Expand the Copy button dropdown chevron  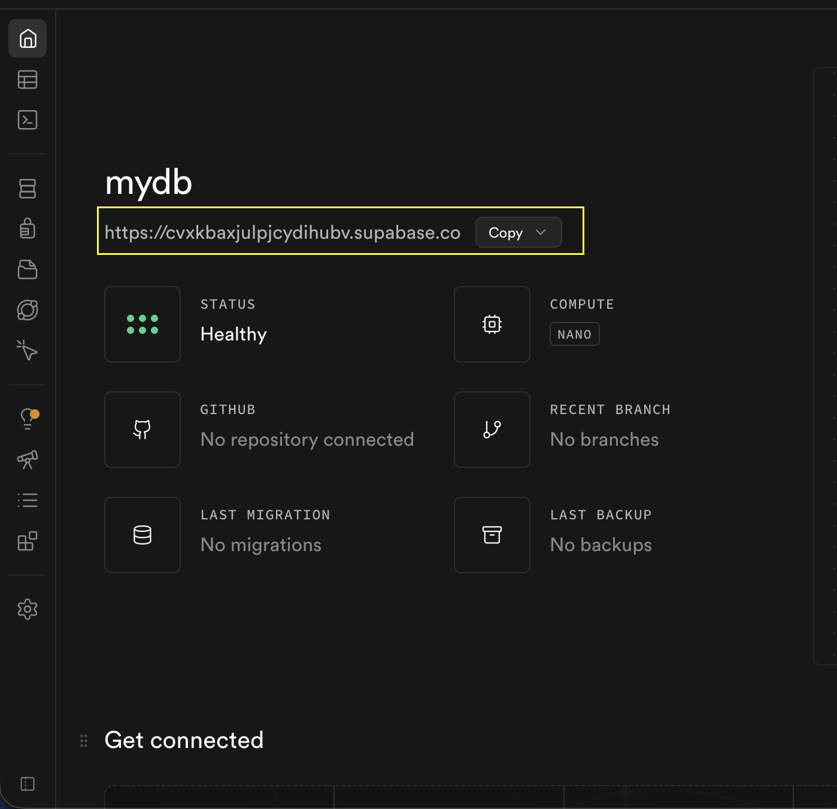pos(541,232)
